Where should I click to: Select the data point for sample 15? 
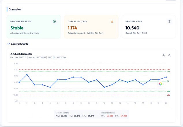[x=128, y=82]
